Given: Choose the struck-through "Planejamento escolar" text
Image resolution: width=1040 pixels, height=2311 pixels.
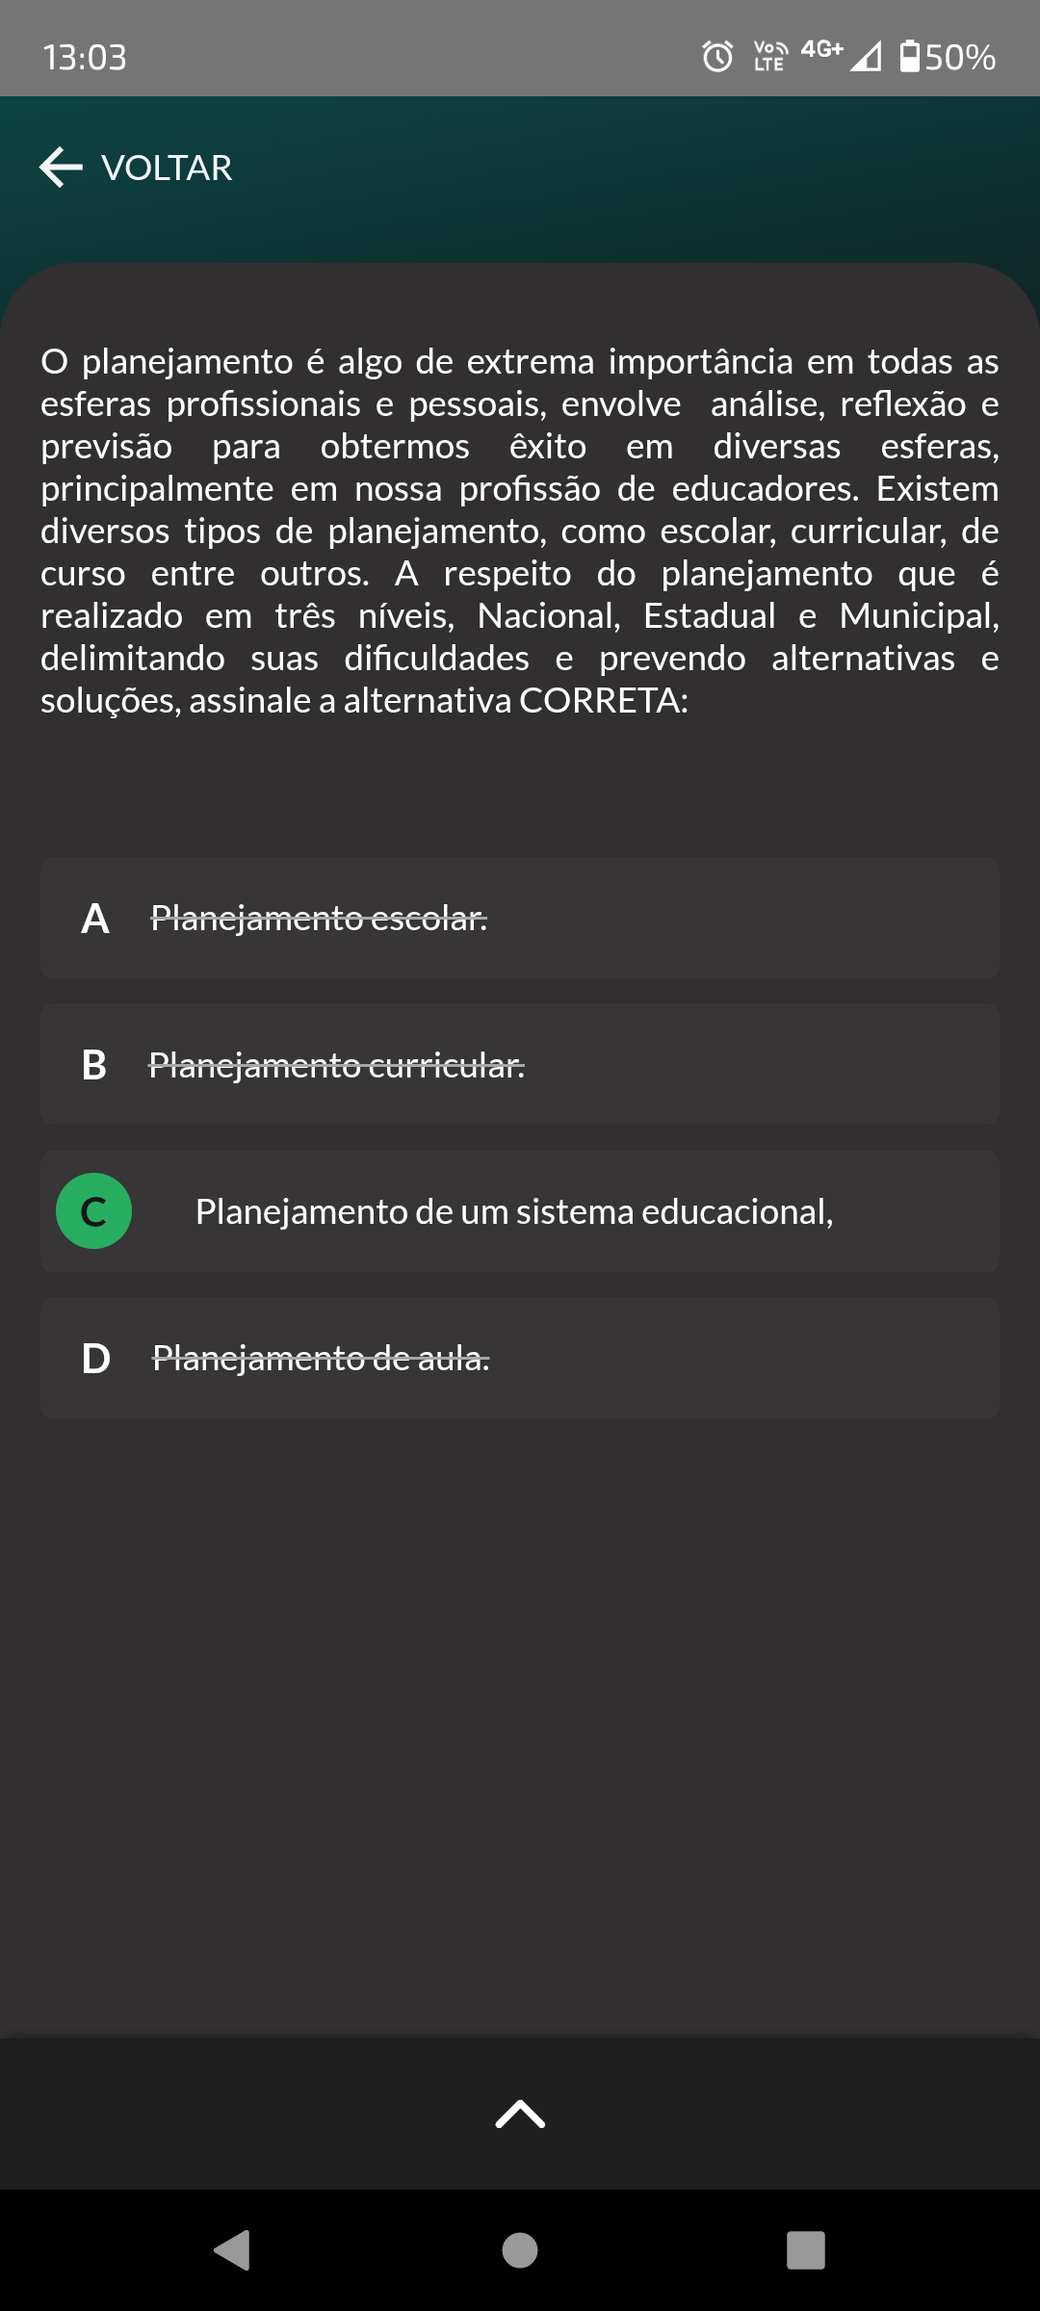Looking at the screenshot, I should 319,919.
